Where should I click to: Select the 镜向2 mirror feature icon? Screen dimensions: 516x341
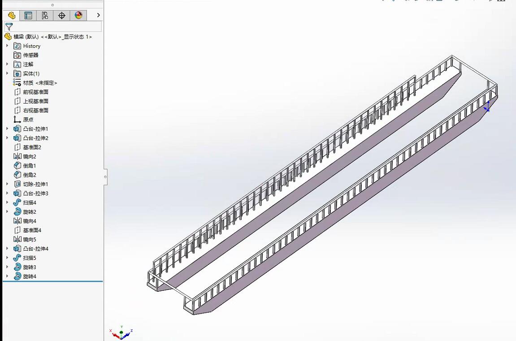17,156
